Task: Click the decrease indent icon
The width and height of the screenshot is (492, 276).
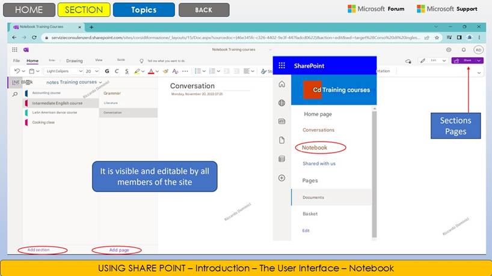Action: [x=227, y=71]
